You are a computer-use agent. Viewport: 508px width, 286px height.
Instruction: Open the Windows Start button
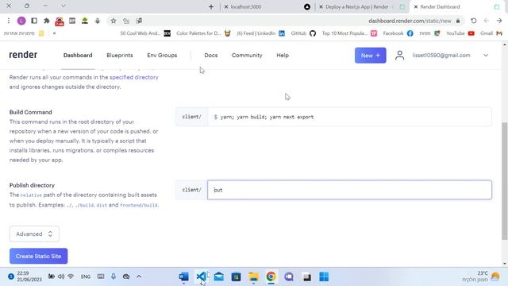tap(324, 276)
